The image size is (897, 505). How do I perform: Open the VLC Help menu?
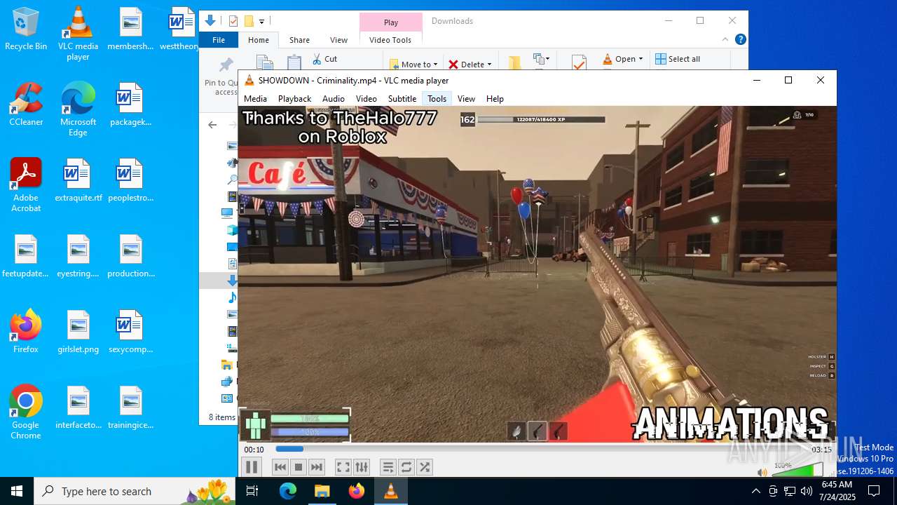tap(495, 99)
